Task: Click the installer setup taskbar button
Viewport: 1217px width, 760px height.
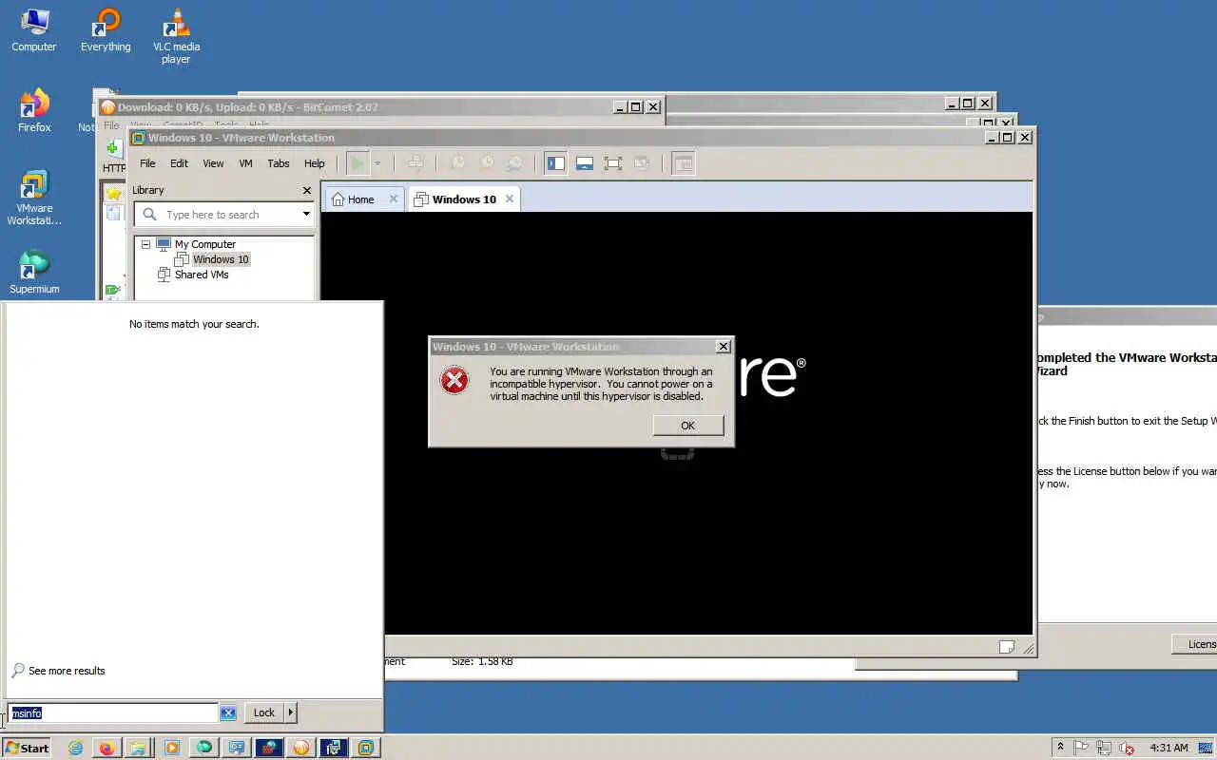Action: tap(333, 748)
